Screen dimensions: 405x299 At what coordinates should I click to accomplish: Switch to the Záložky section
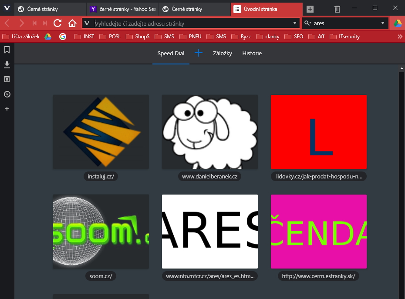(223, 53)
